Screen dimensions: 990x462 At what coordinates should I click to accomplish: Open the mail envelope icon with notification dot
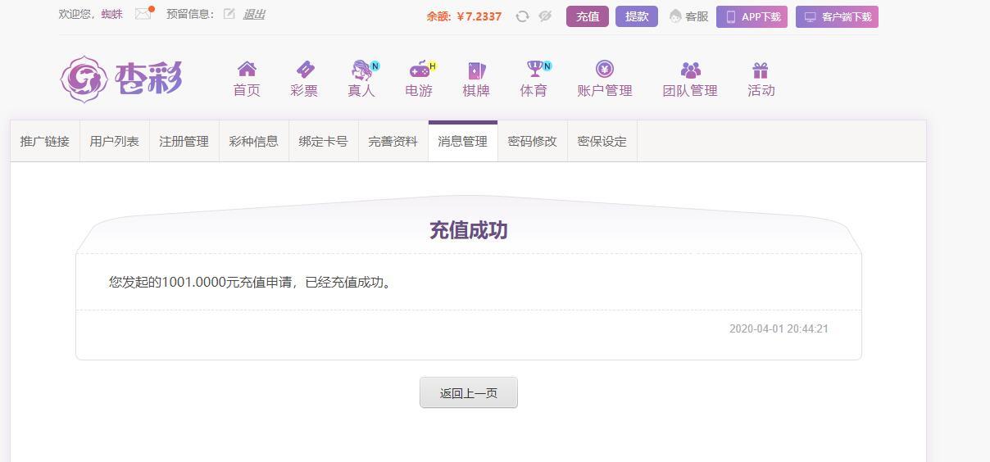point(143,14)
